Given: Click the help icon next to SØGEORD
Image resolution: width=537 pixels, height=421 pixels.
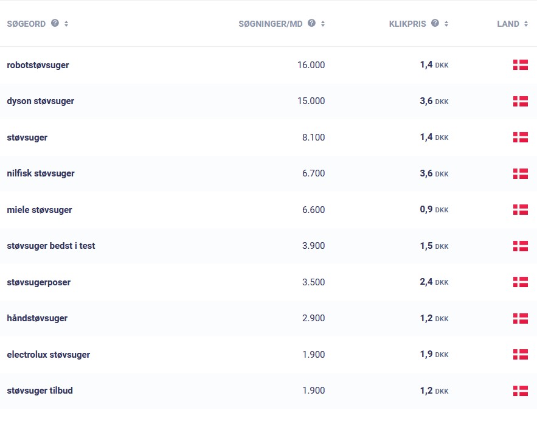Looking at the screenshot, I should pyautogui.click(x=55, y=23).
